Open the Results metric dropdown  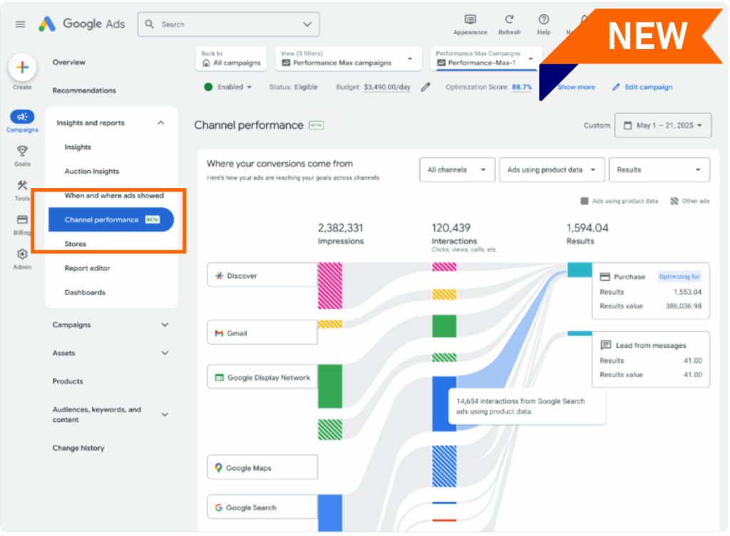click(x=659, y=170)
